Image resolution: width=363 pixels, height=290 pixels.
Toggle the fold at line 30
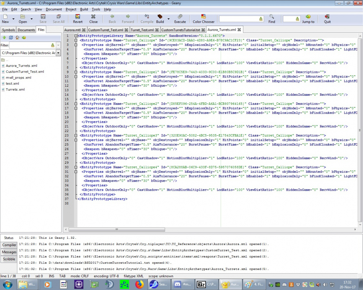[76, 167]
